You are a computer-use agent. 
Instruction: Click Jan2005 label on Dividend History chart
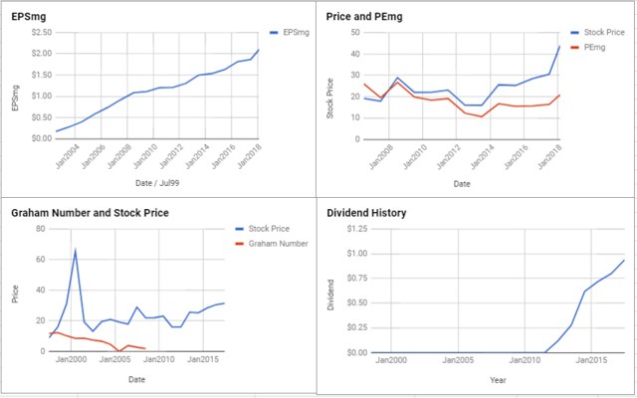(x=458, y=358)
